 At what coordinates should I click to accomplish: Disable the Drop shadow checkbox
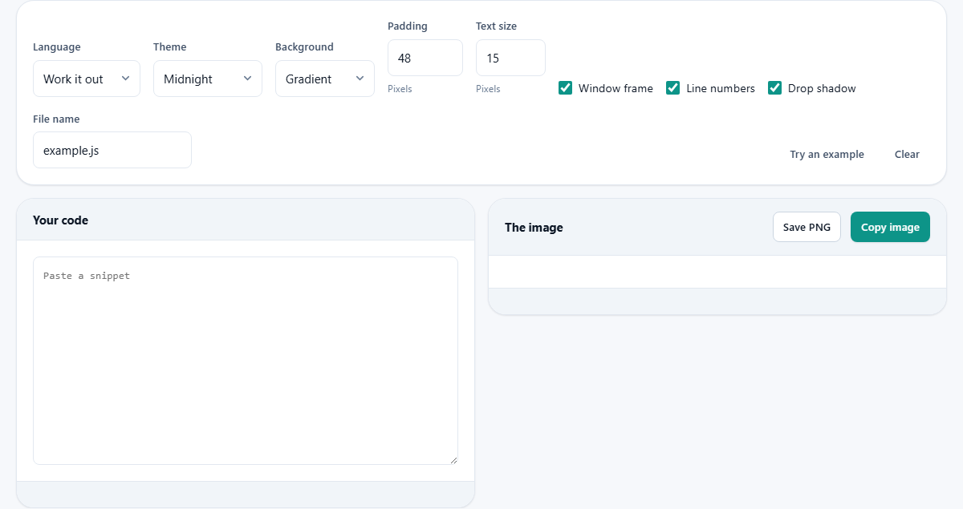(774, 88)
